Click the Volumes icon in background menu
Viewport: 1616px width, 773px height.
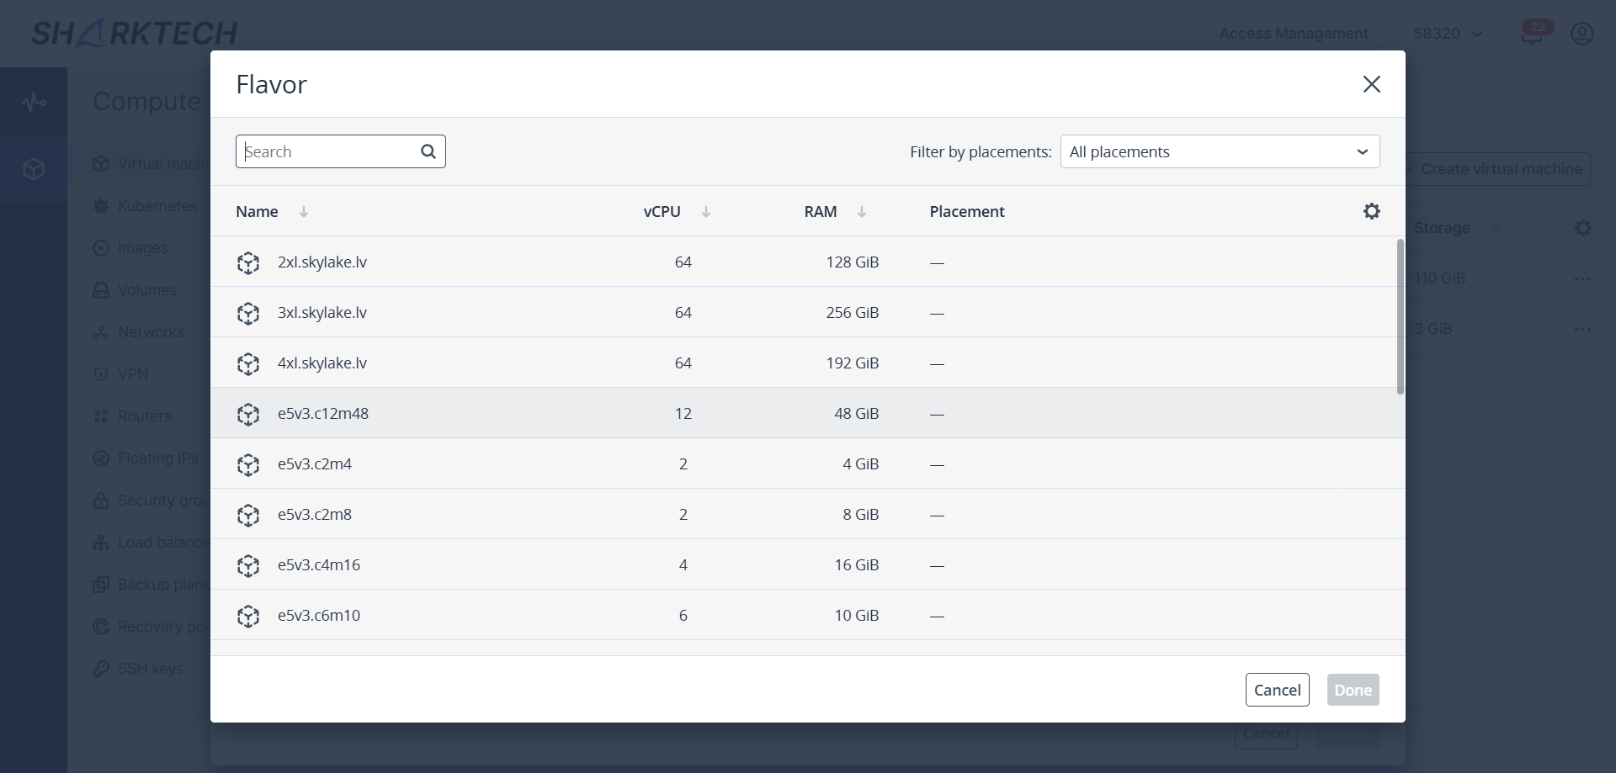[101, 290]
